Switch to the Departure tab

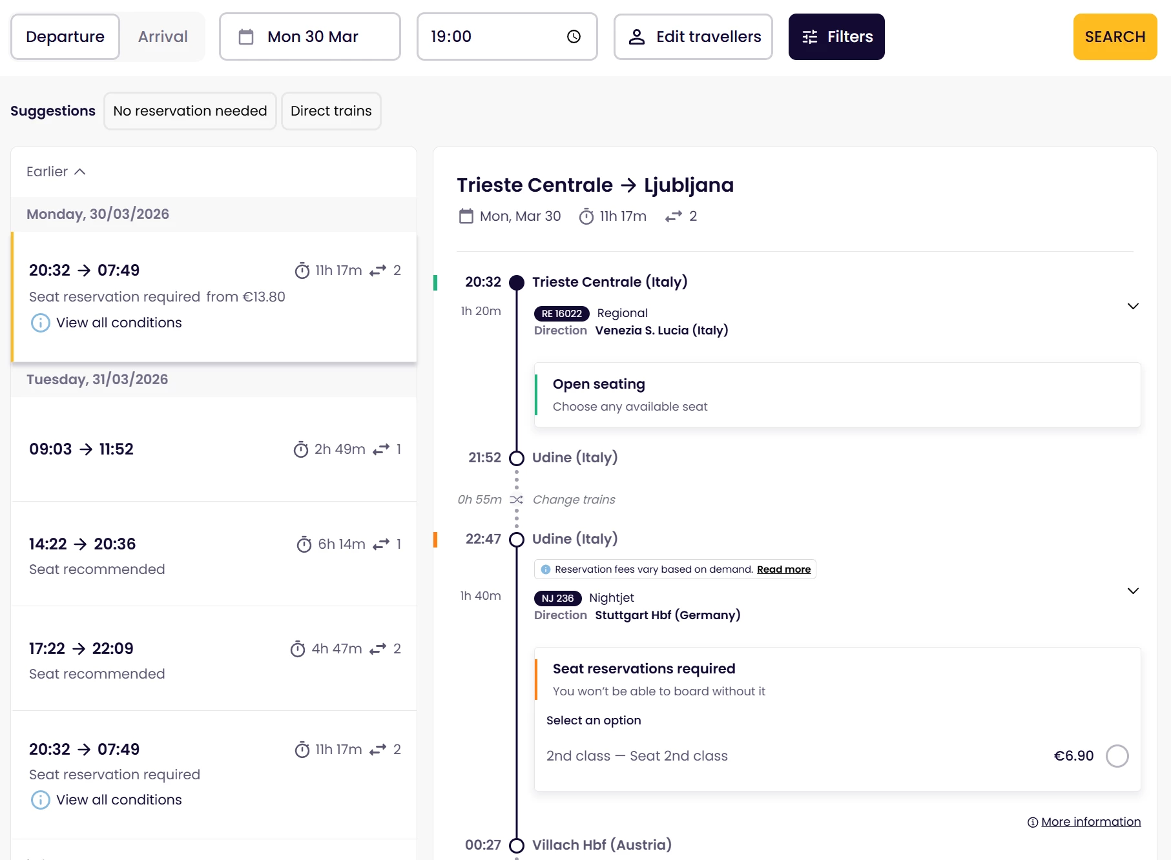65,37
